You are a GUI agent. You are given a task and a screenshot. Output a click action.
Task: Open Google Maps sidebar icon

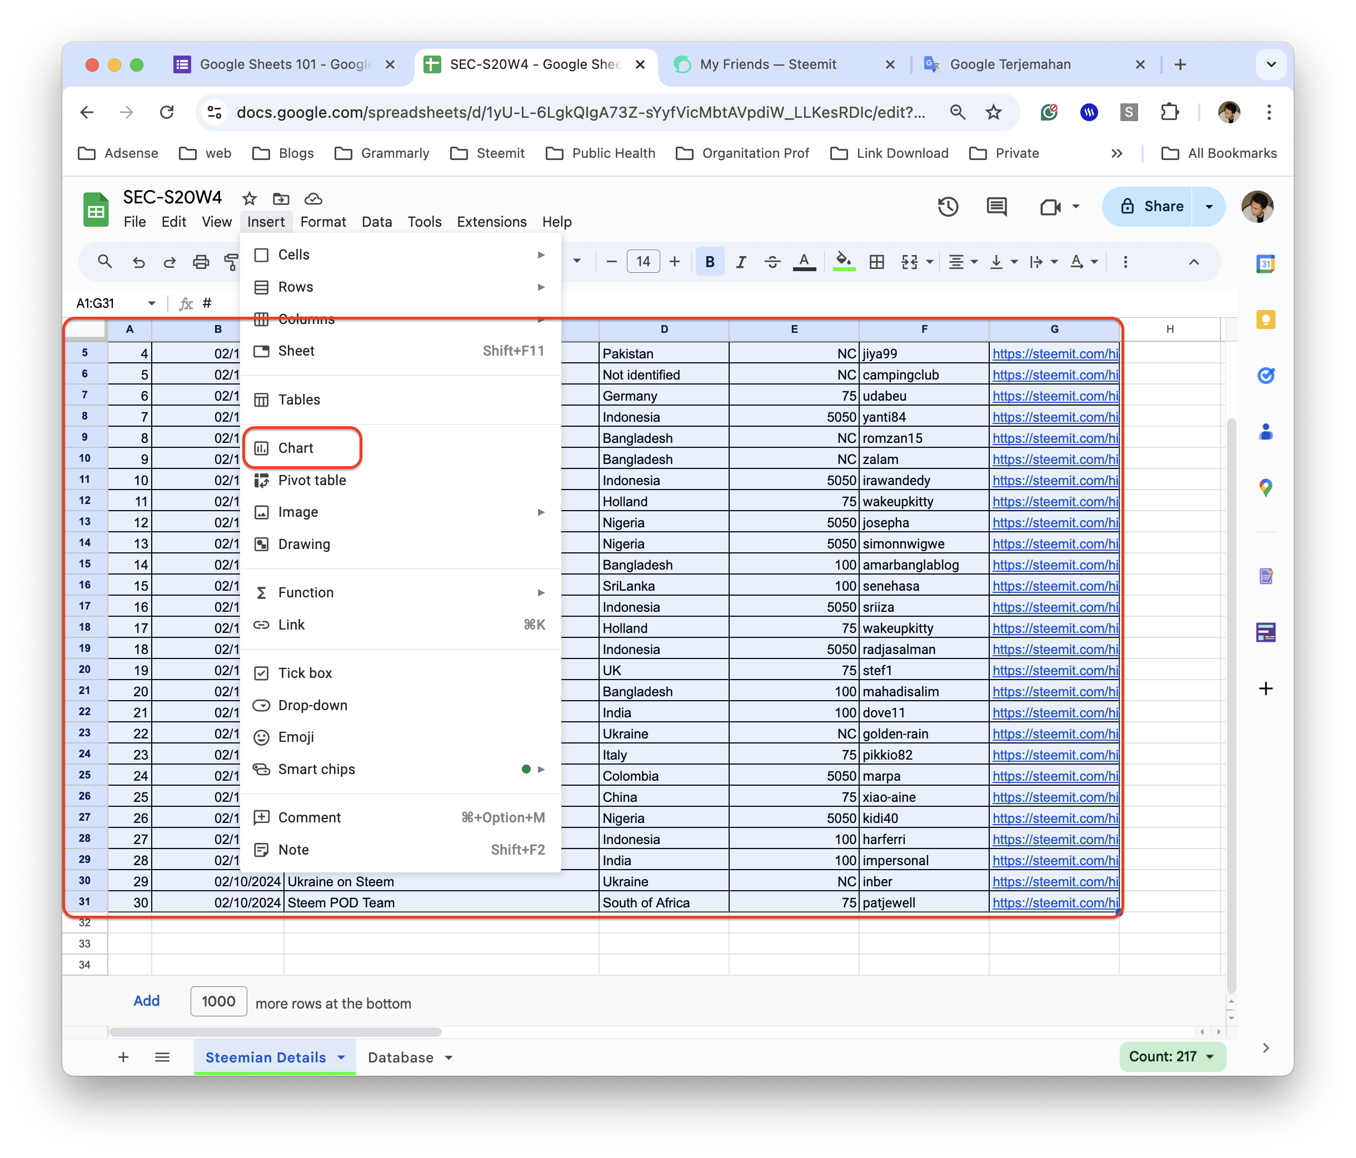click(1265, 487)
